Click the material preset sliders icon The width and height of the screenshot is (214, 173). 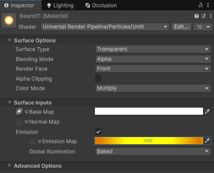click(203, 16)
